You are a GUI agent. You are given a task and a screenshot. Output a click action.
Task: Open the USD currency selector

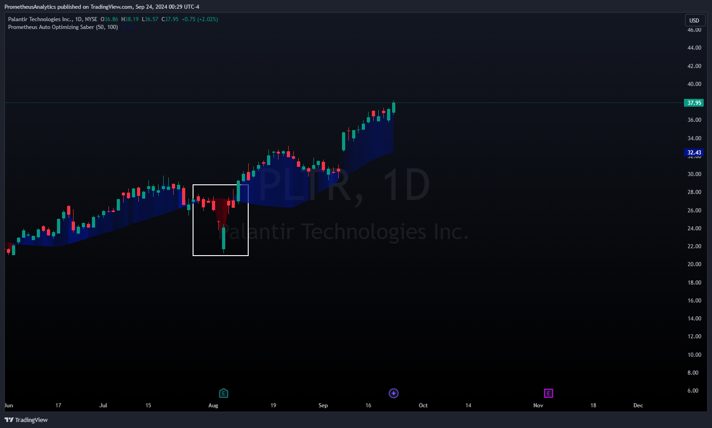(695, 20)
